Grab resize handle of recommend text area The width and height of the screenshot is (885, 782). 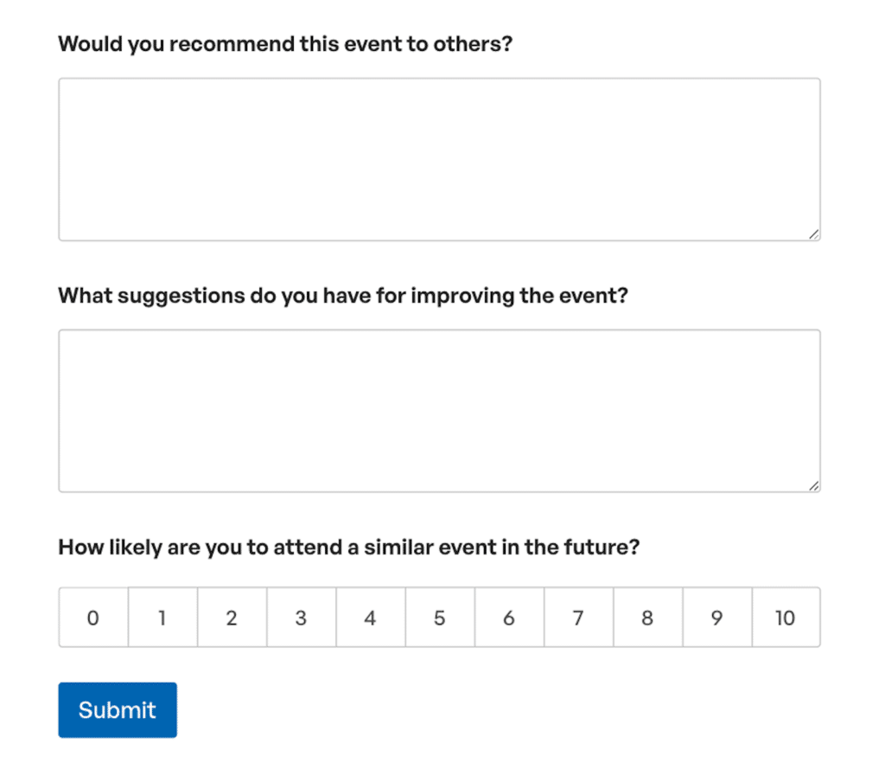click(x=814, y=234)
